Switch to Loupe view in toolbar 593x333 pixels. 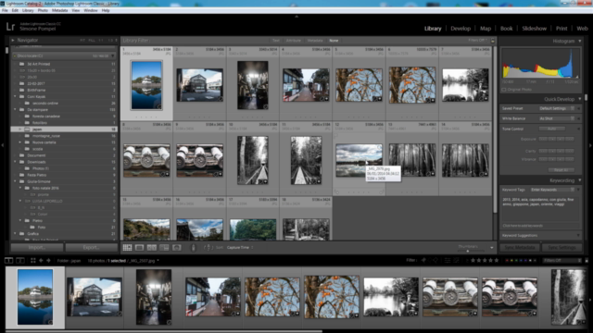pos(140,248)
